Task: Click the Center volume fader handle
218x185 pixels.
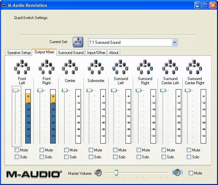Action: point(65,90)
